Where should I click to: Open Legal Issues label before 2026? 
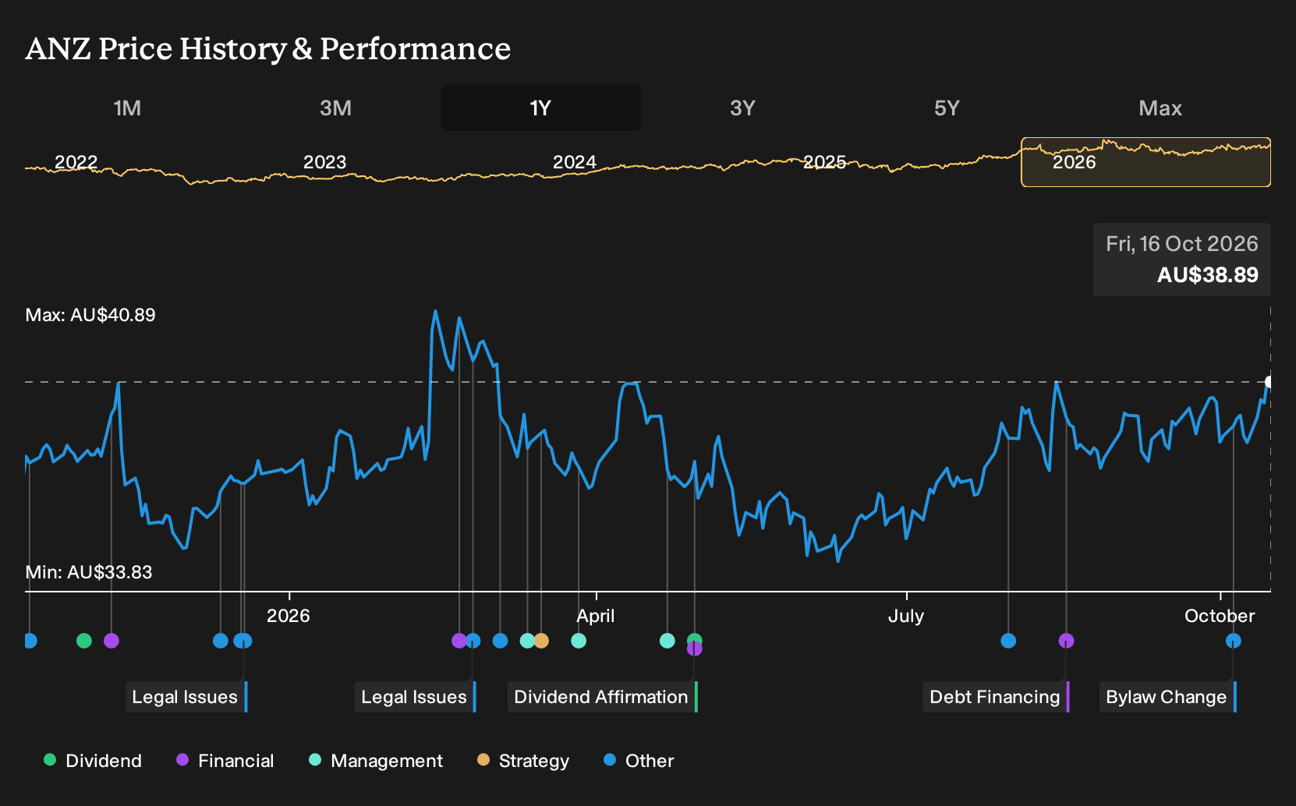click(x=186, y=697)
